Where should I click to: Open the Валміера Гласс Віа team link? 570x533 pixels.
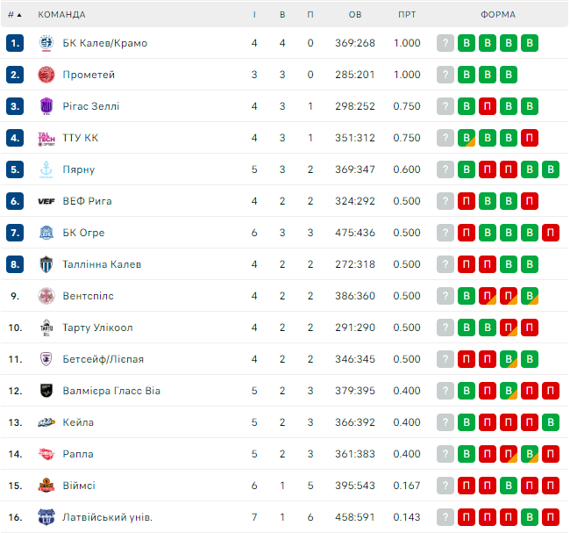click(x=111, y=391)
